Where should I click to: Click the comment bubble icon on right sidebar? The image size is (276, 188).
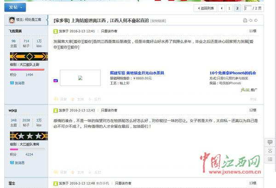coord(270,143)
